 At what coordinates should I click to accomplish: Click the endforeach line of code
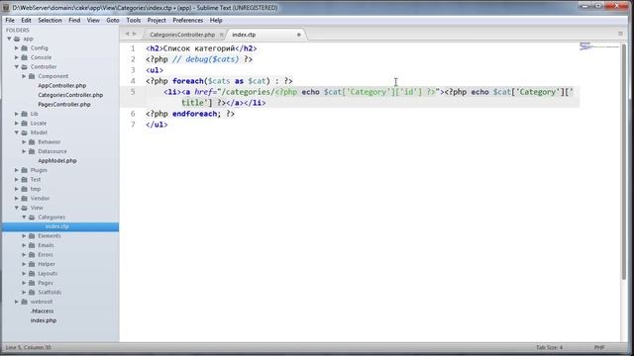[190, 114]
